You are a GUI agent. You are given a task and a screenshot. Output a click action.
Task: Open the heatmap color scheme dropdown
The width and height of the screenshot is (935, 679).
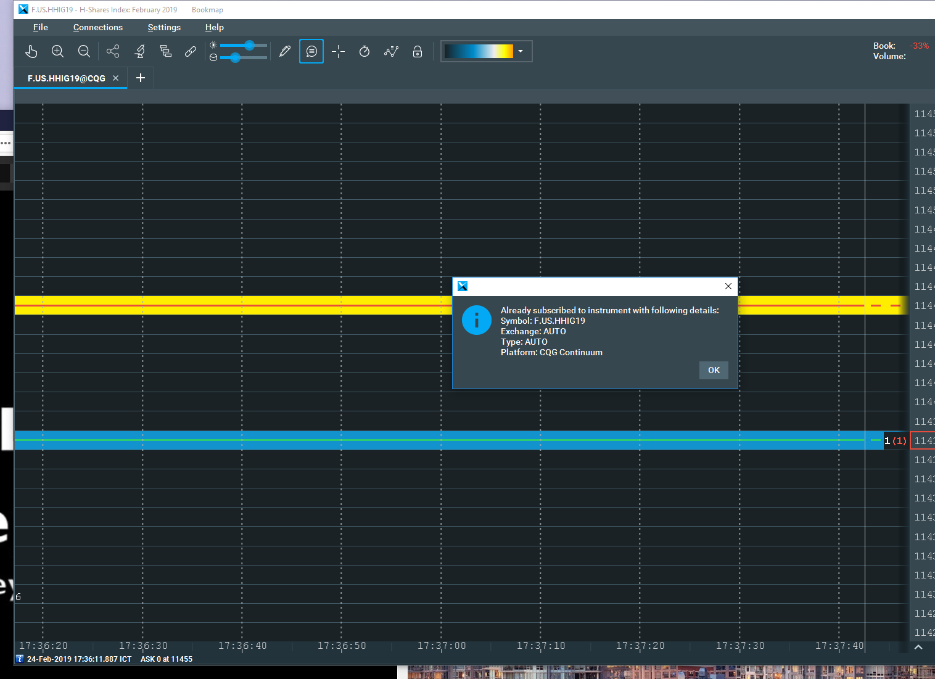point(521,51)
